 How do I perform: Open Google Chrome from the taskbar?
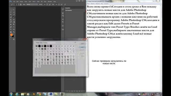39,94
